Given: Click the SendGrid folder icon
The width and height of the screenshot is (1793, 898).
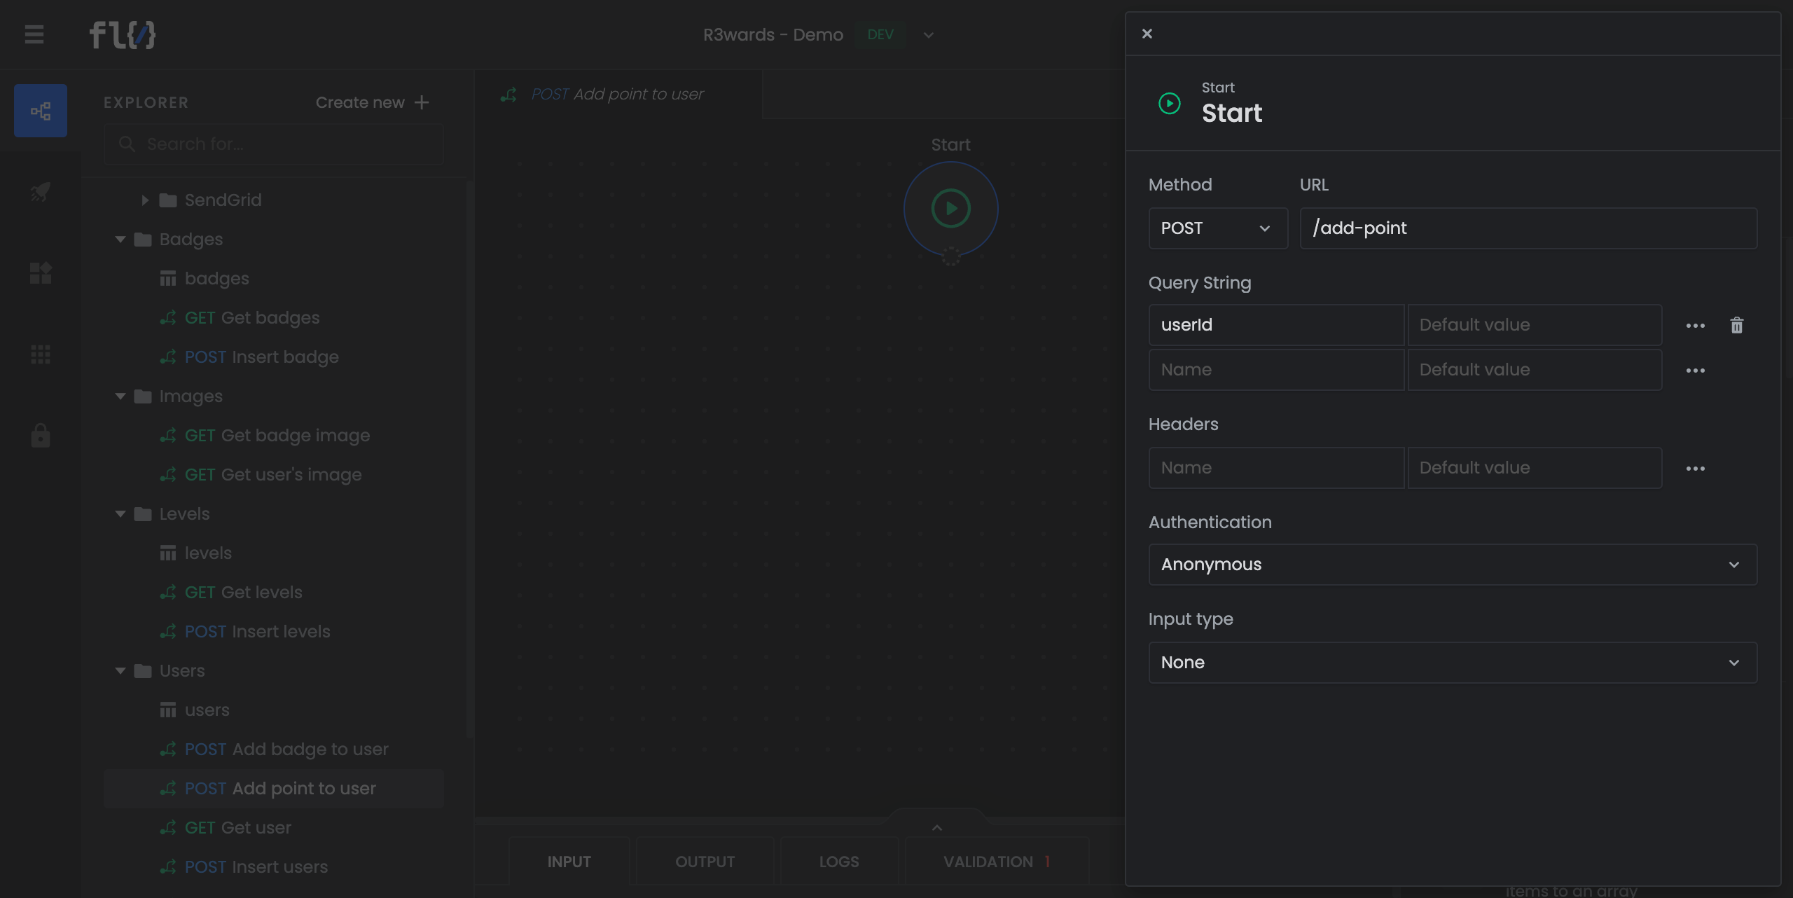Looking at the screenshot, I should 168,200.
